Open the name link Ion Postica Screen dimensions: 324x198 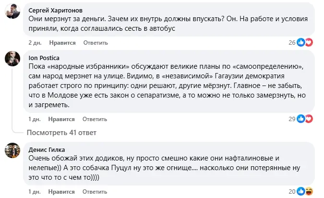(x=44, y=58)
